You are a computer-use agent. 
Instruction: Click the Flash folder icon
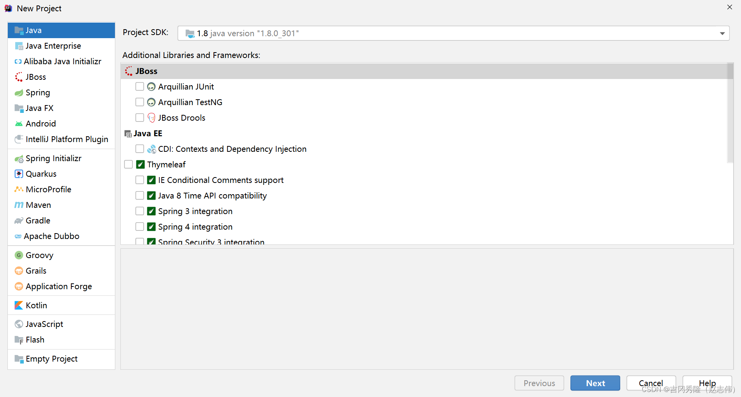tap(19, 340)
